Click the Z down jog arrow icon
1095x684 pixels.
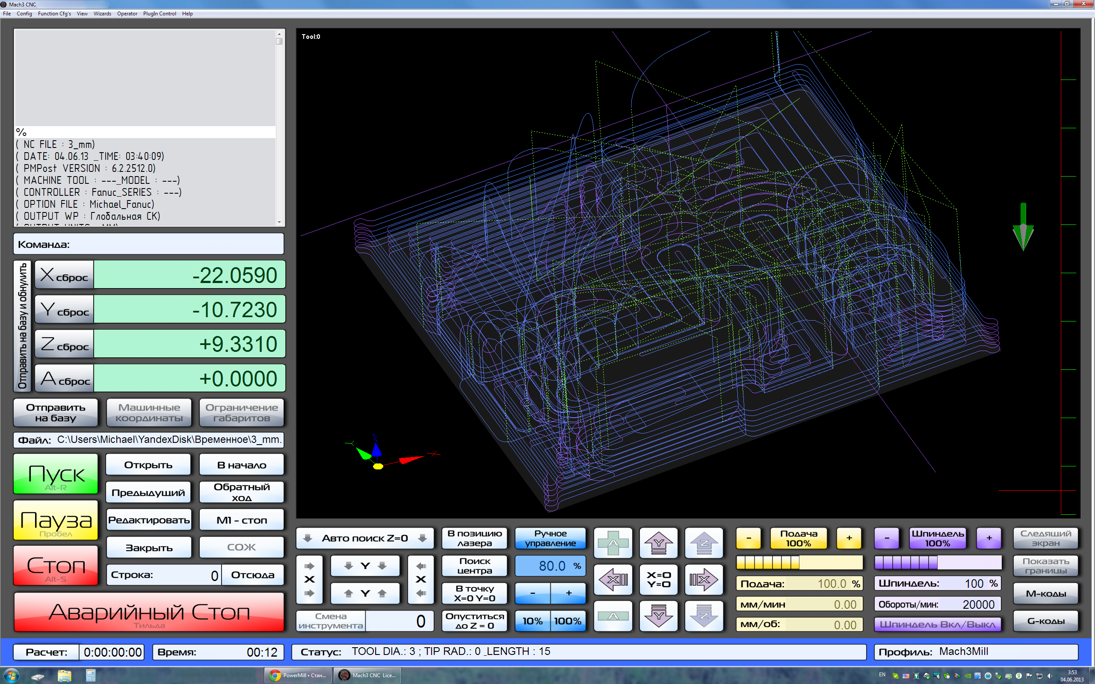(704, 616)
